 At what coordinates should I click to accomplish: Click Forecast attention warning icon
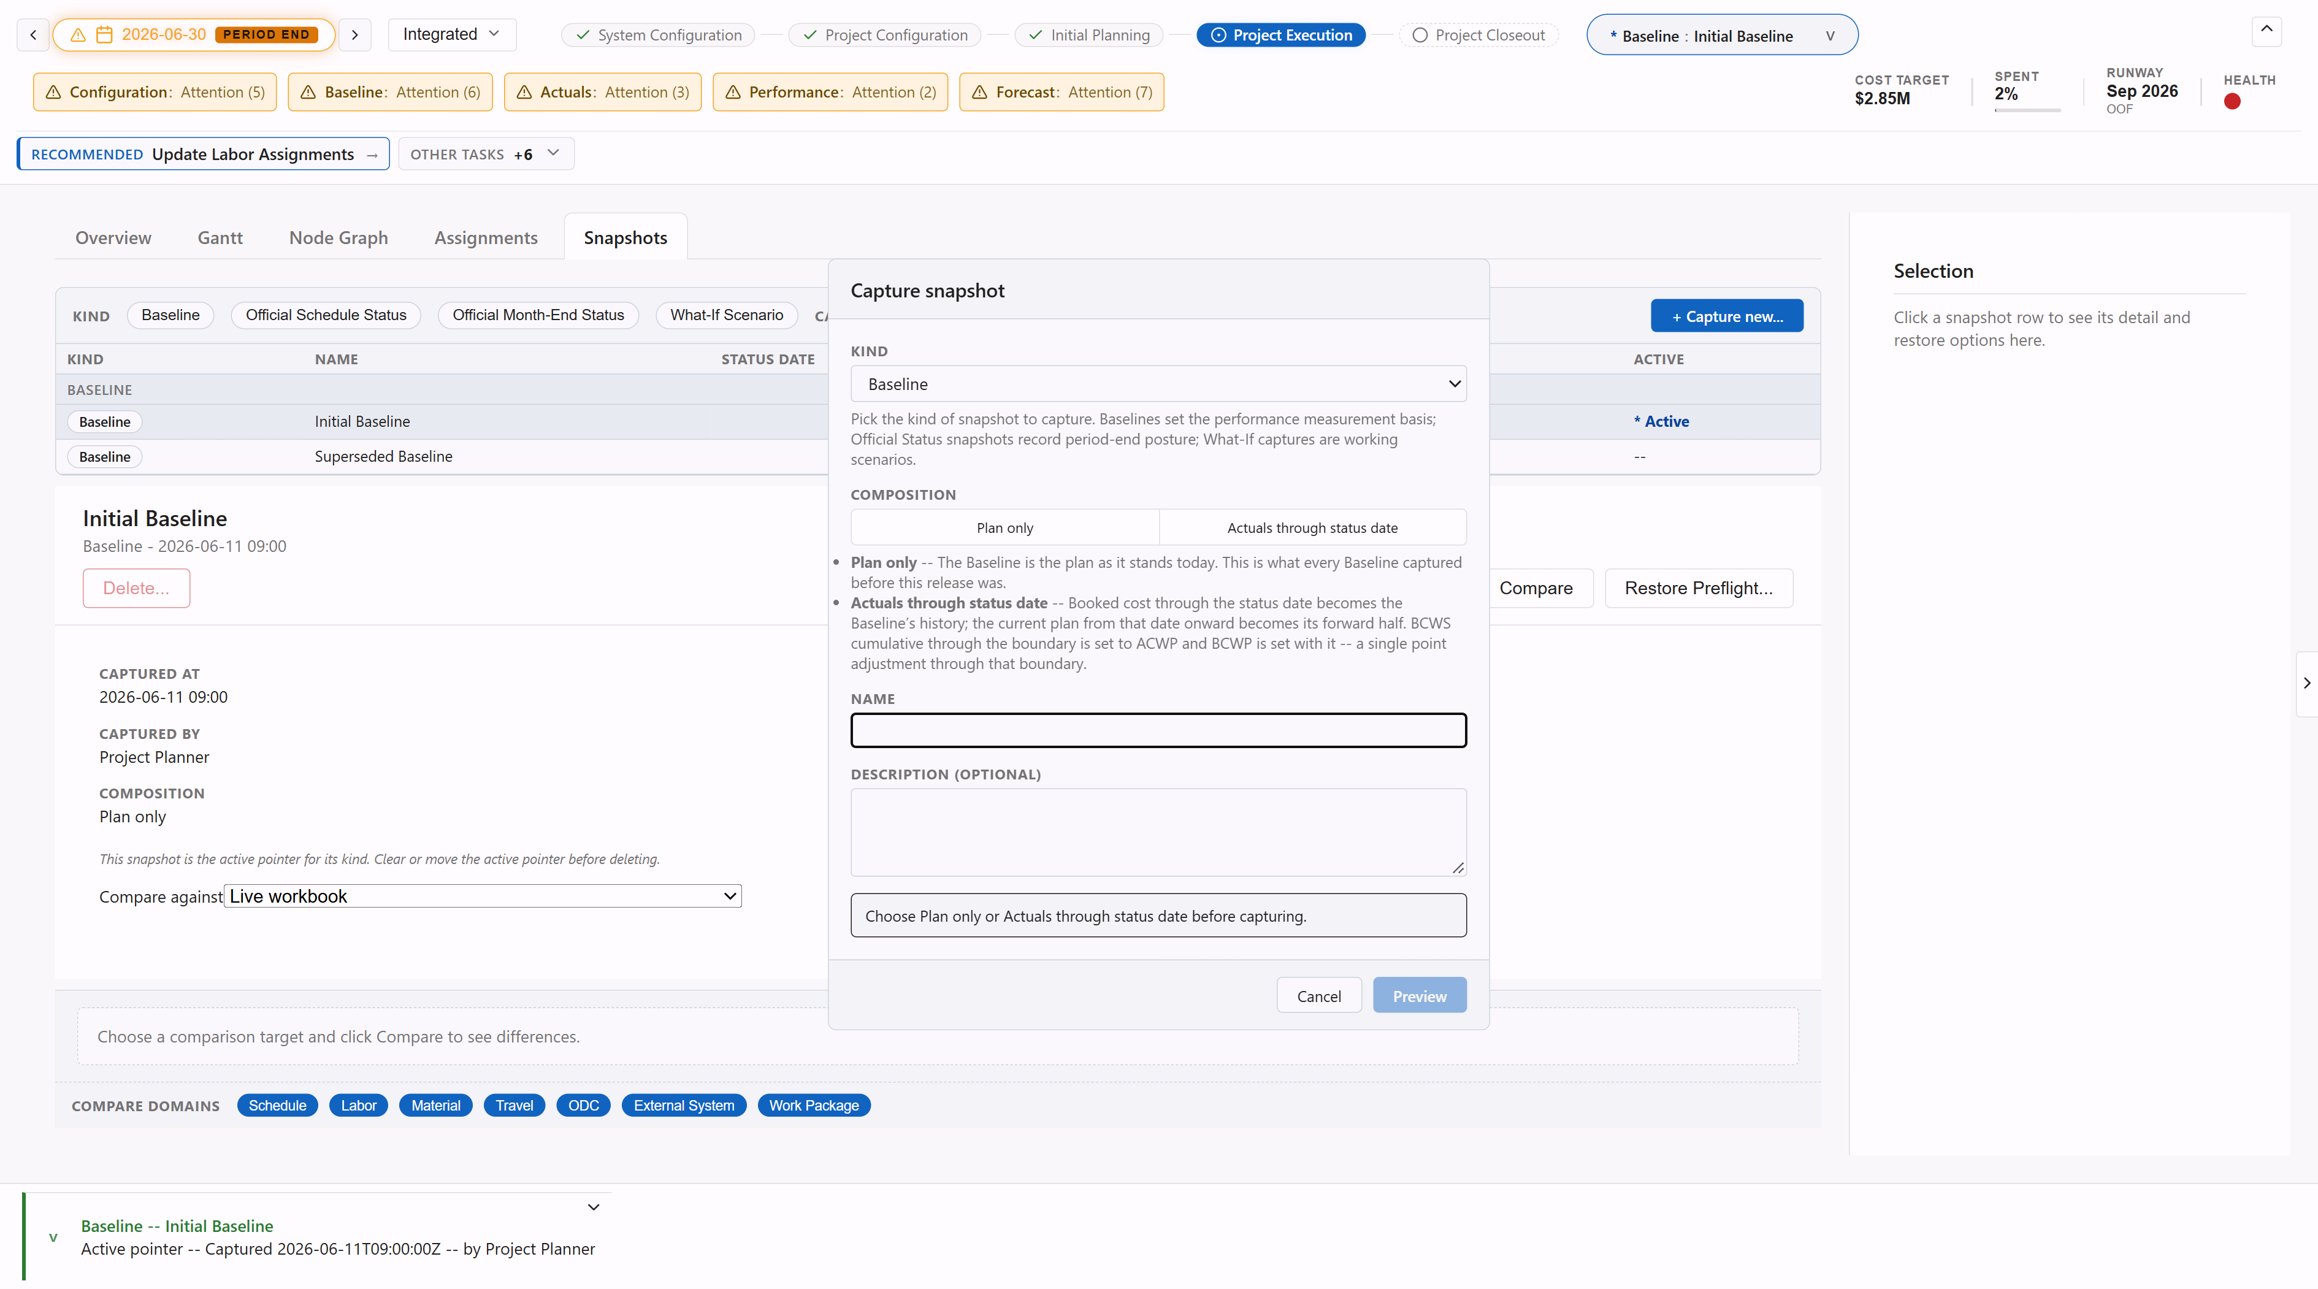(980, 92)
